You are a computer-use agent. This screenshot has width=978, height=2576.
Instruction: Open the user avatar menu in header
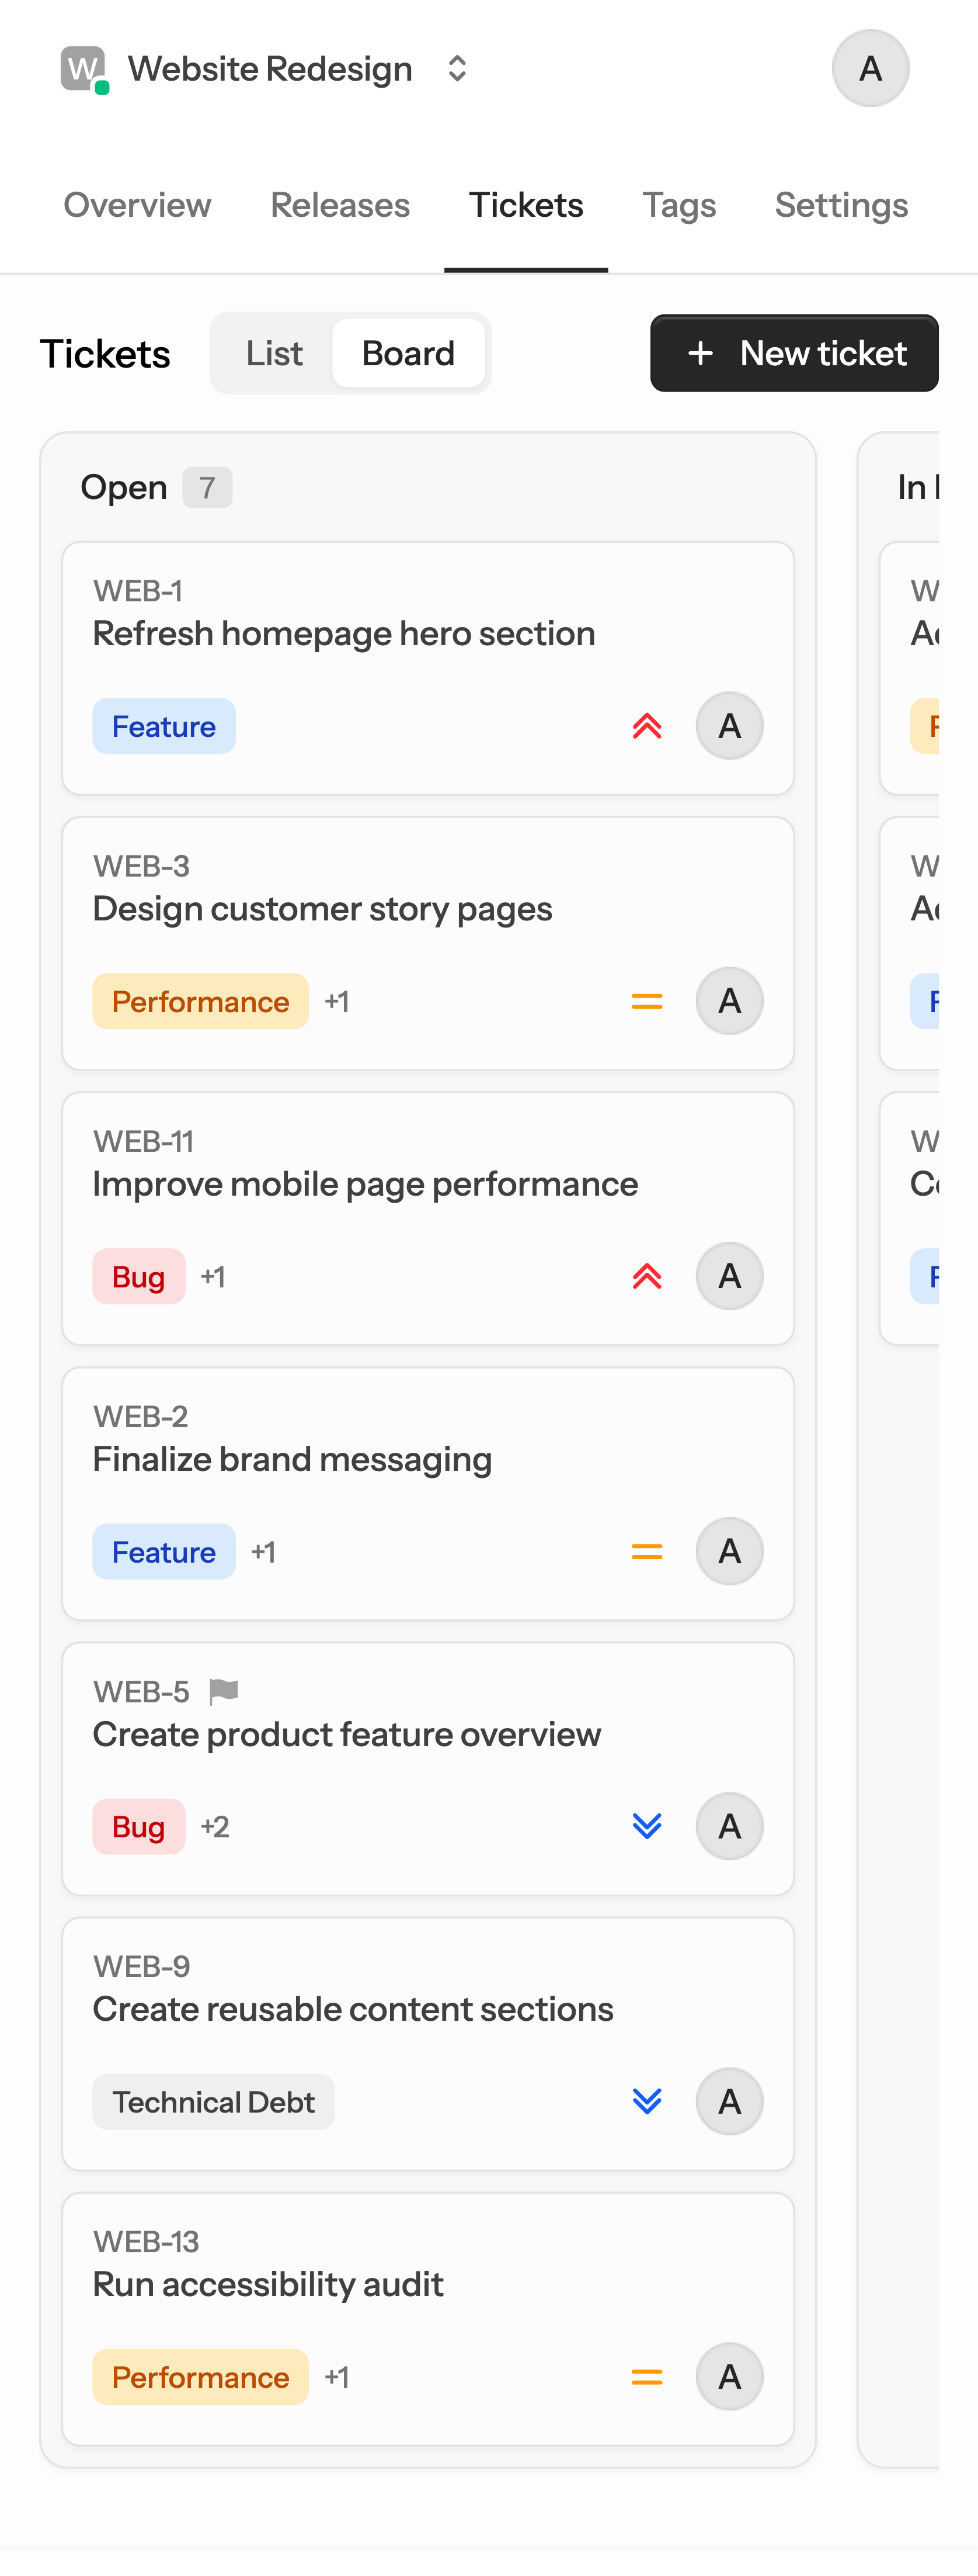coord(870,68)
